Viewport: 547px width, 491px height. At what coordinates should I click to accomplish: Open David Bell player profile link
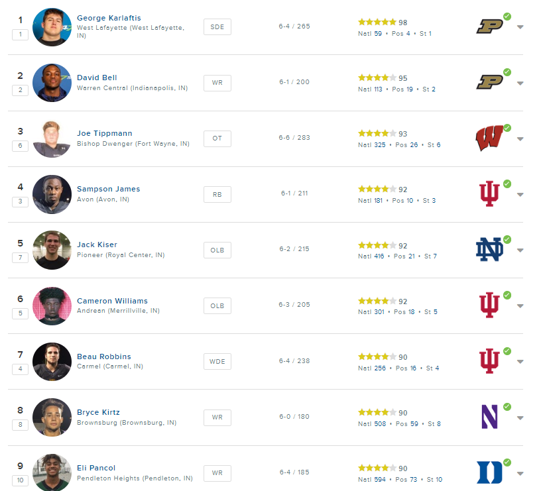[97, 78]
